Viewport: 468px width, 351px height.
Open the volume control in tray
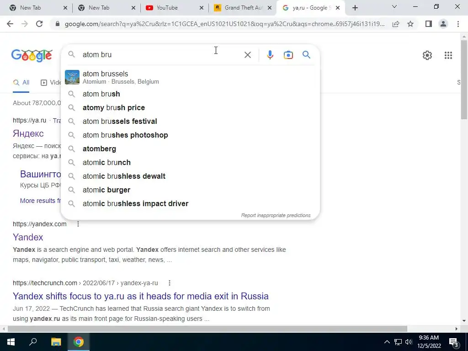tap(409, 342)
